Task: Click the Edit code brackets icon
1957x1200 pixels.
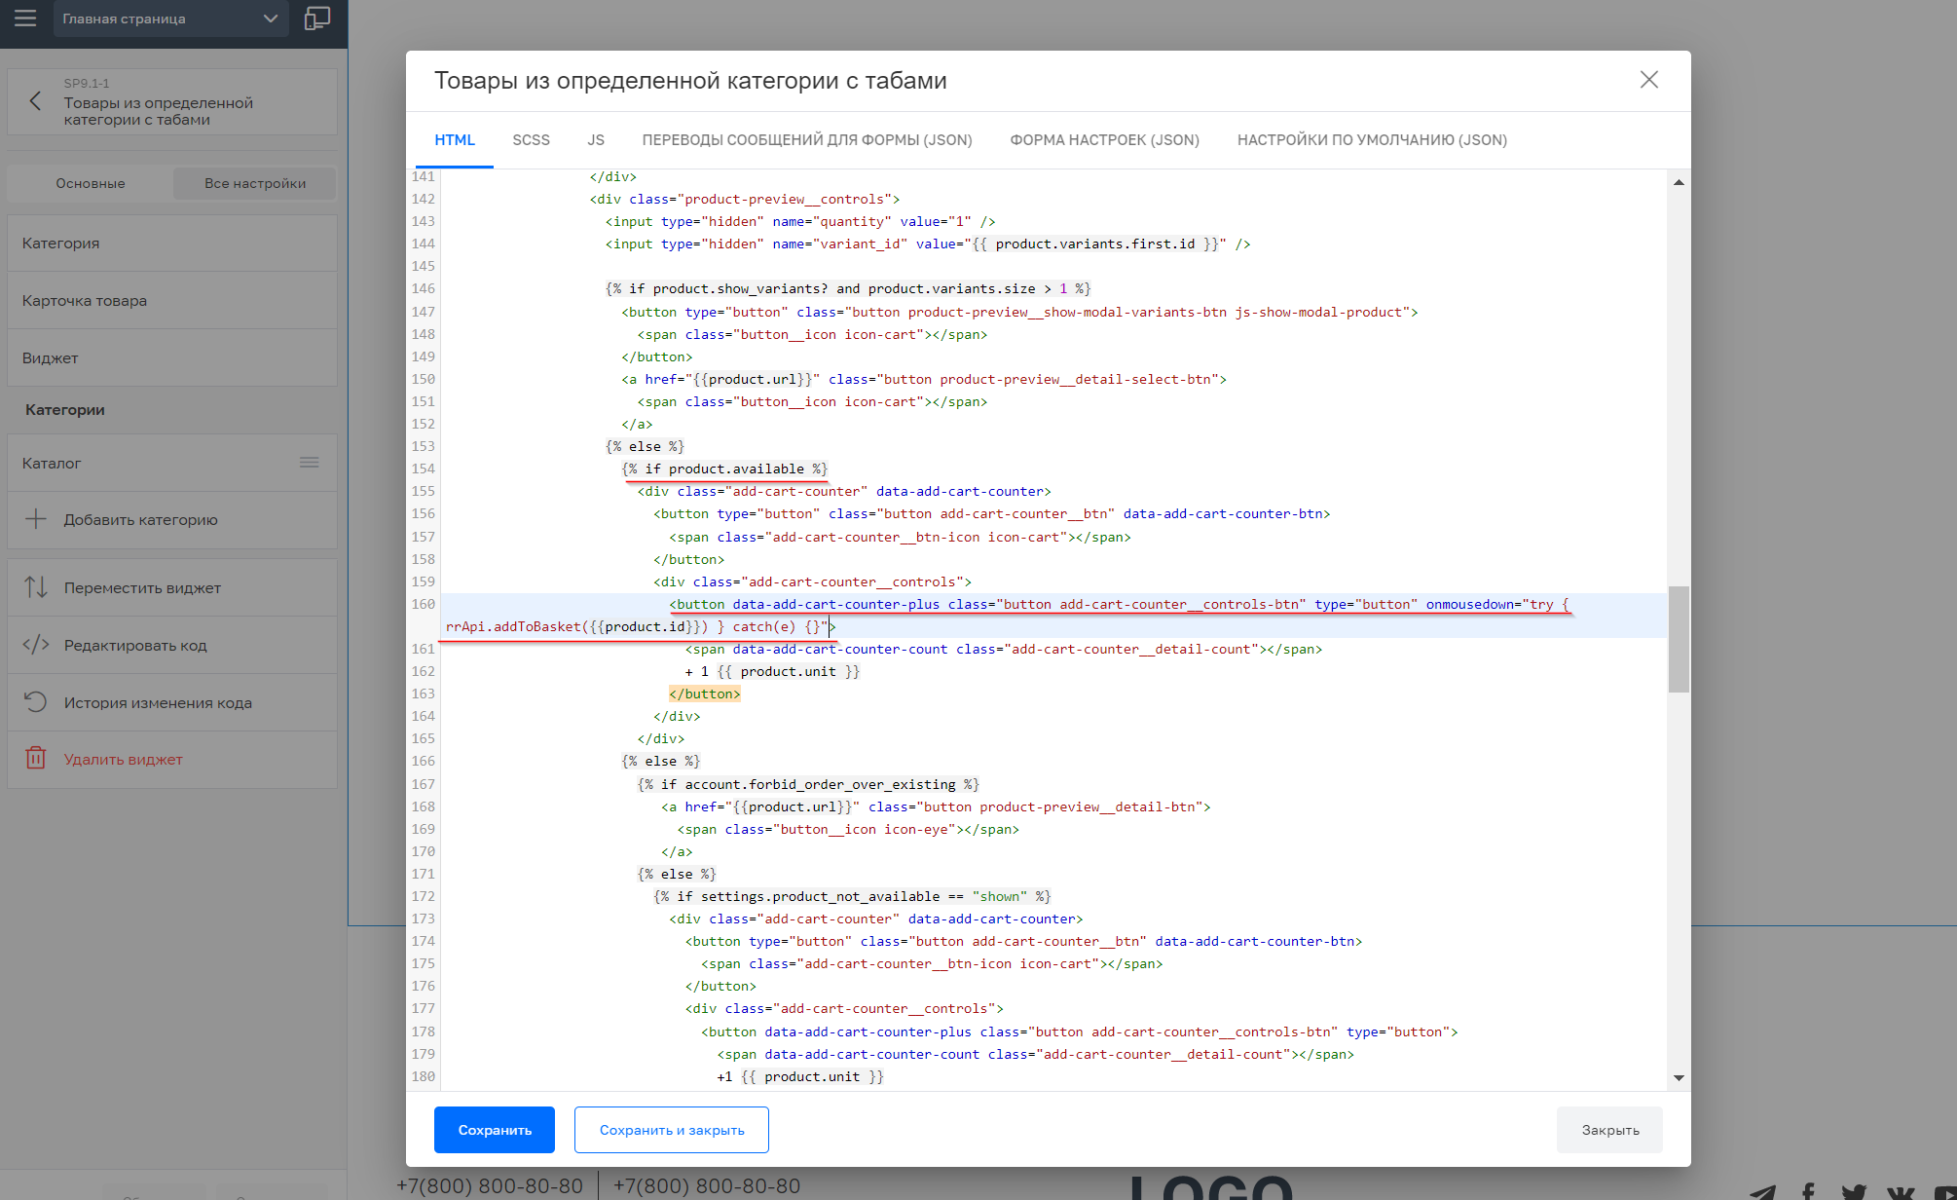Action: coord(36,645)
